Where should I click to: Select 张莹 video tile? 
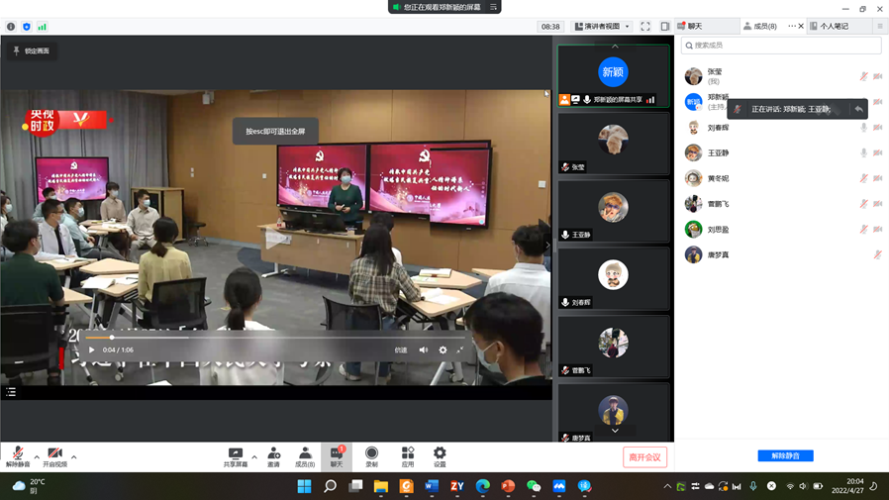tap(614, 143)
